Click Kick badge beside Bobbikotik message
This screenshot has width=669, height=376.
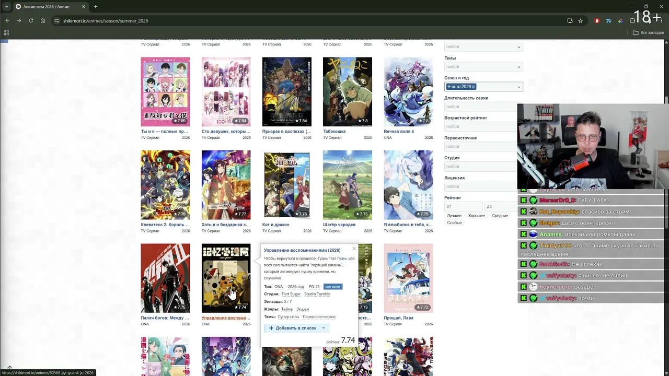[x=524, y=264]
